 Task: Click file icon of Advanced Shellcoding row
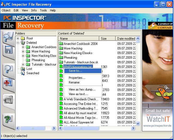click(x=61, y=108)
